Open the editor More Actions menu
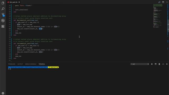The height and width of the screenshot is (95, 169). tap(167, 2)
